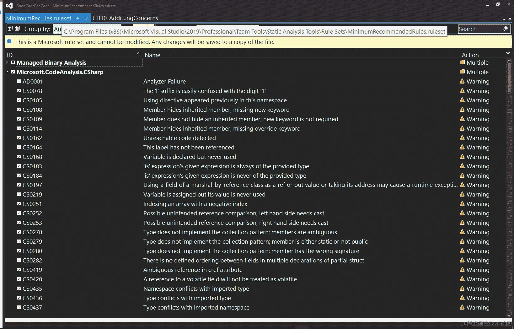Select 'This label has not been referenced' rule
The height and width of the screenshot is (329, 514).
pyautogui.click(x=189, y=147)
